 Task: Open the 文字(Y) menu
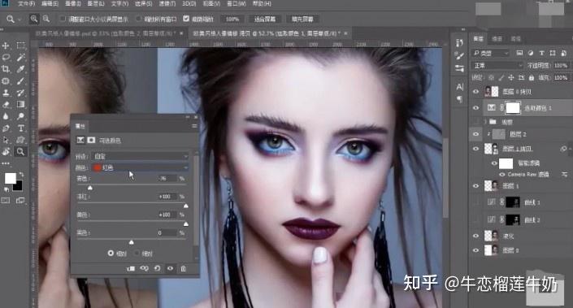(x=119, y=3)
